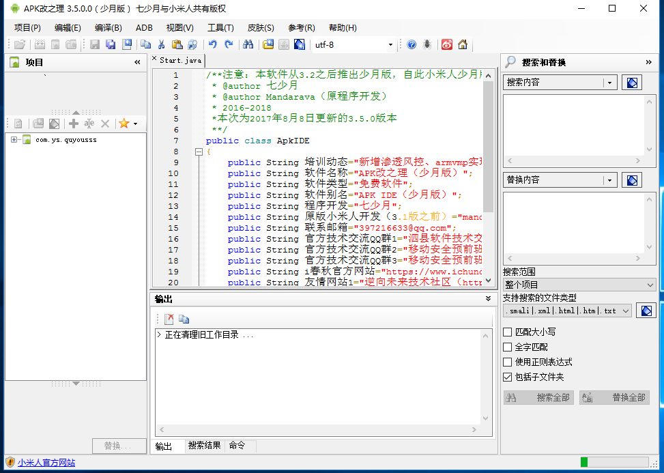The image size is (664, 473).
Task: Click the open project folder icon
Action: [20, 44]
